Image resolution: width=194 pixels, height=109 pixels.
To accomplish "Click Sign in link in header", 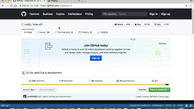I will click(x=154, y=14).
